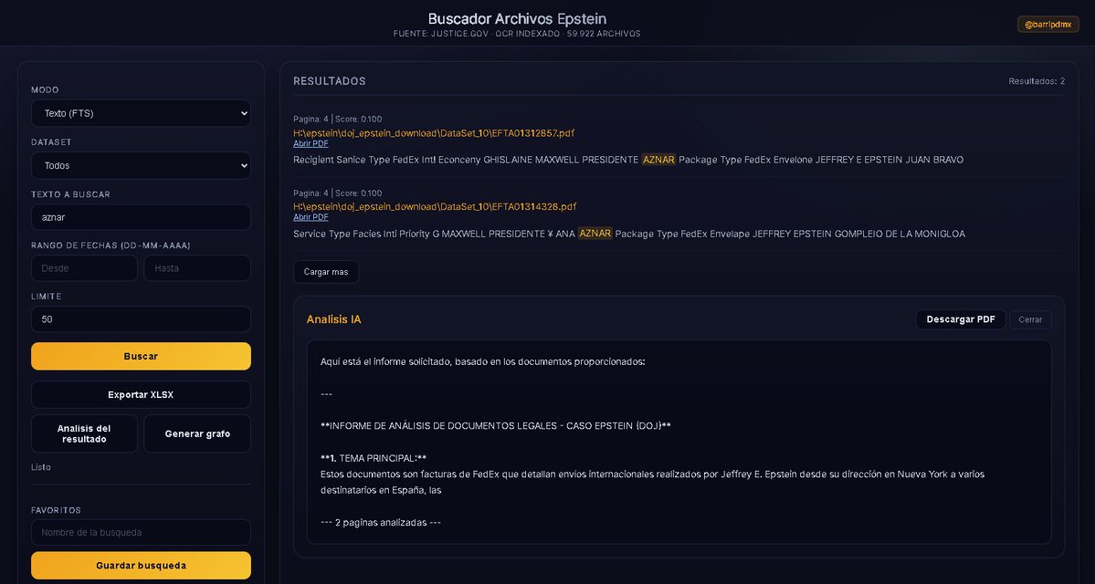Click Abrir PDF under the first result
Viewport: 1095px width, 584px height.
310,142
